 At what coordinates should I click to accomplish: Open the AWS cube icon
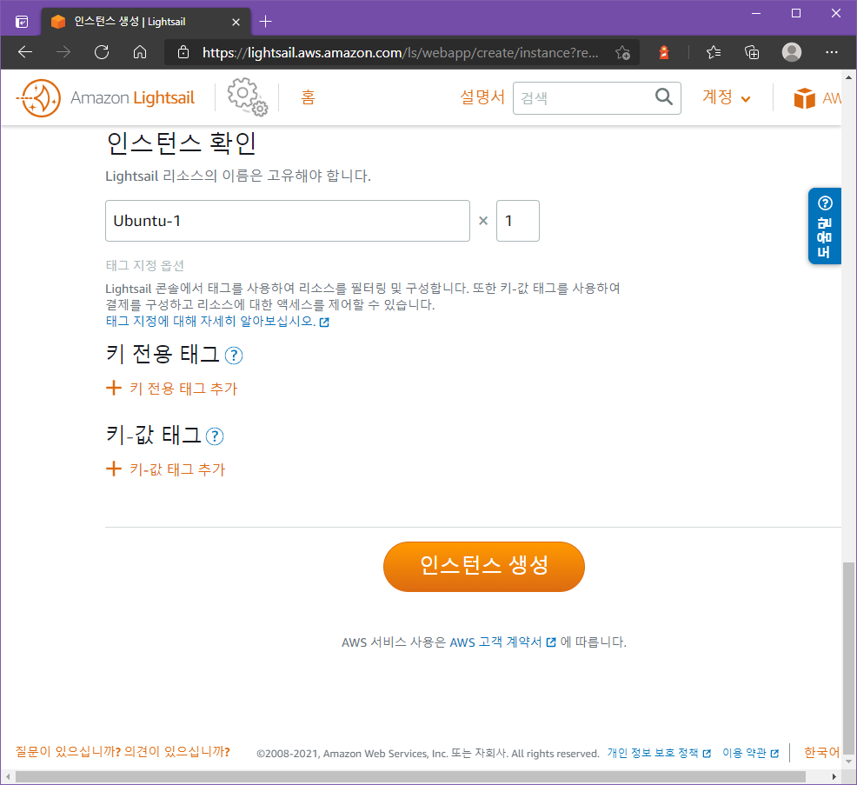[x=804, y=98]
